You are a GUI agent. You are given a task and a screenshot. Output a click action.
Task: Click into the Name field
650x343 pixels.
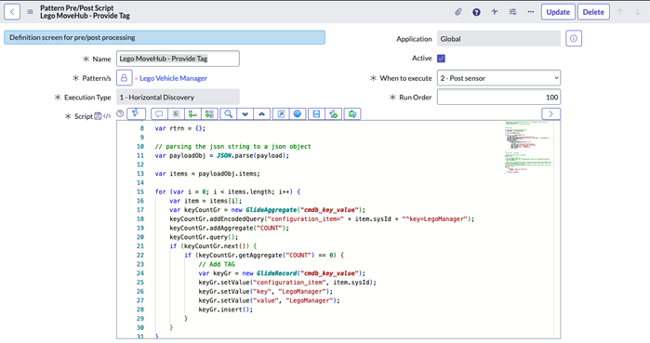tap(178, 59)
